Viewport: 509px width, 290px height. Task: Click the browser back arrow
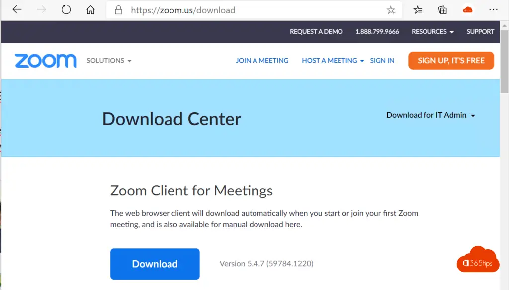[x=17, y=10]
